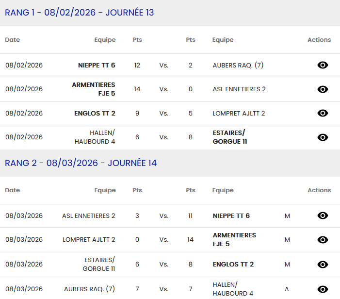This screenshot has width=340, height=299.
Task: View details of Nieppe TT 6 vs Aubers Raq. match
Action: coord(323,65)
